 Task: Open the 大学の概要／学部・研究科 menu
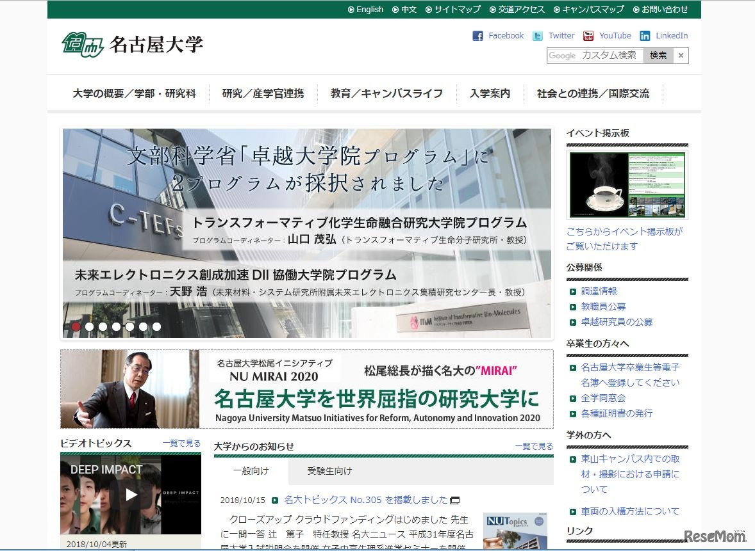pos(133,93)
